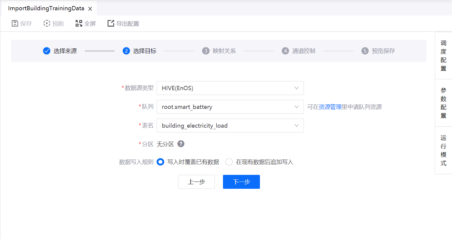Open the 表名 building_electricity_load dropdown
The width and height of the screenshot is (452, 239).
(x=230, y=126)
